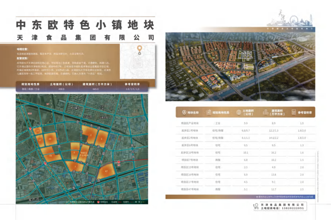
Task: Click land area 6.8/0.7 in the 1号地块 row
Action: pyautogui.click(x=246, y=130)
